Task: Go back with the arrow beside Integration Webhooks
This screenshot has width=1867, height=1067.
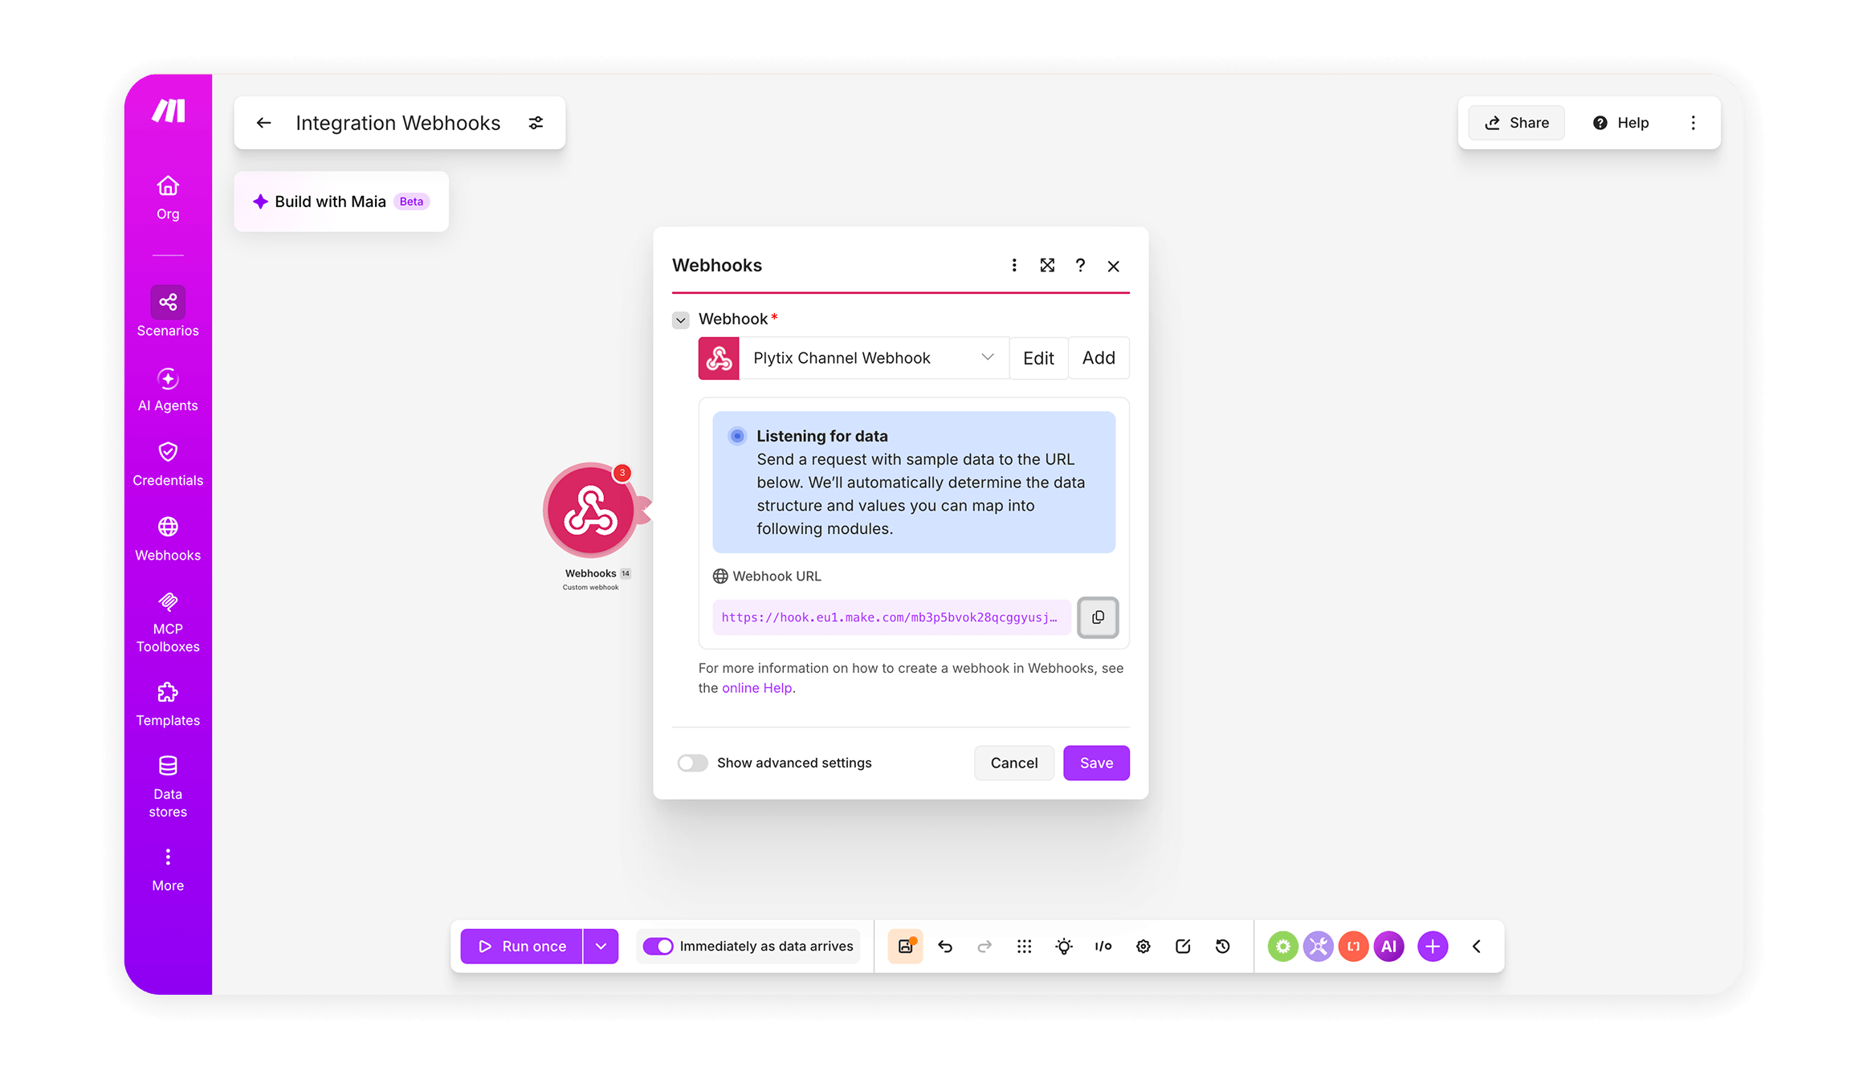Action: click(263, 123)
